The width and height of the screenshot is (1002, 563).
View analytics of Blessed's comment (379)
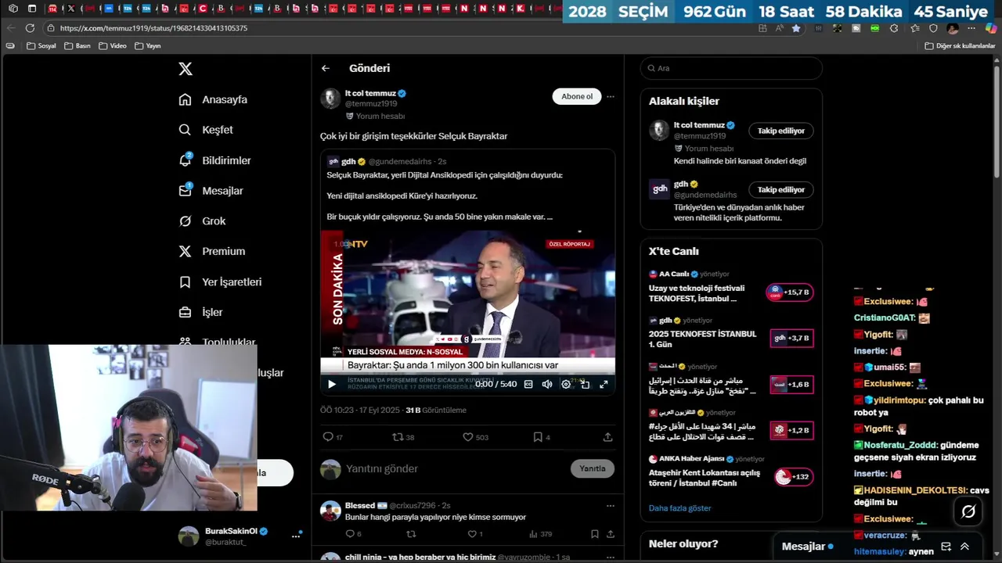[540, 534]
